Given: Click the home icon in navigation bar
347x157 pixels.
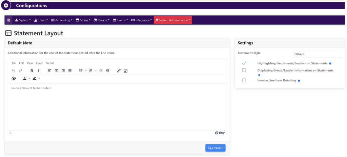Looking at the screenshot, I should [9, 20].
